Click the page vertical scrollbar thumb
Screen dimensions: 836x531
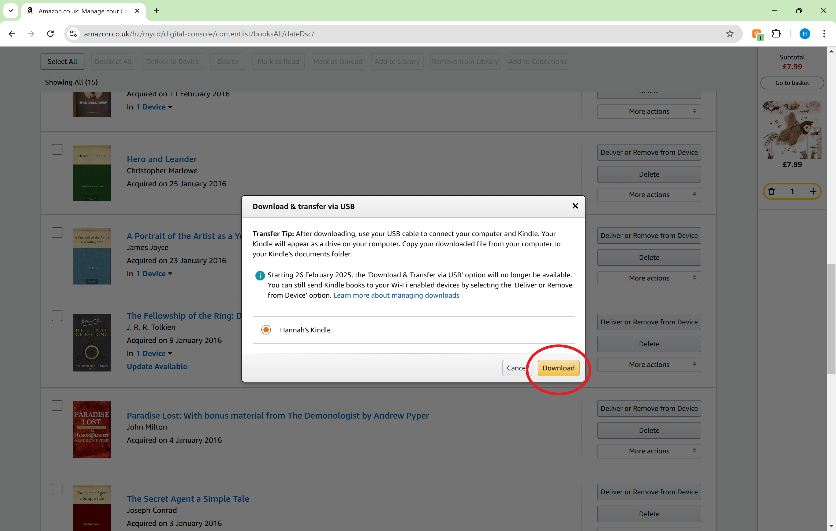pyautogui.click(x=831, y=318)
